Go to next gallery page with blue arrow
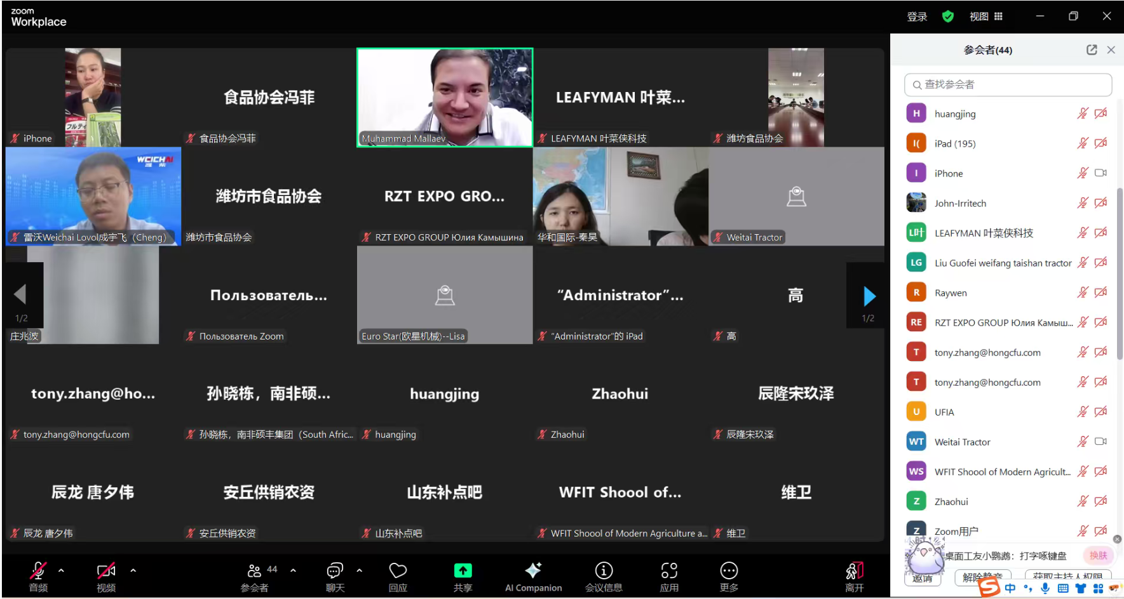The image size is (1124, 599). 869,296
